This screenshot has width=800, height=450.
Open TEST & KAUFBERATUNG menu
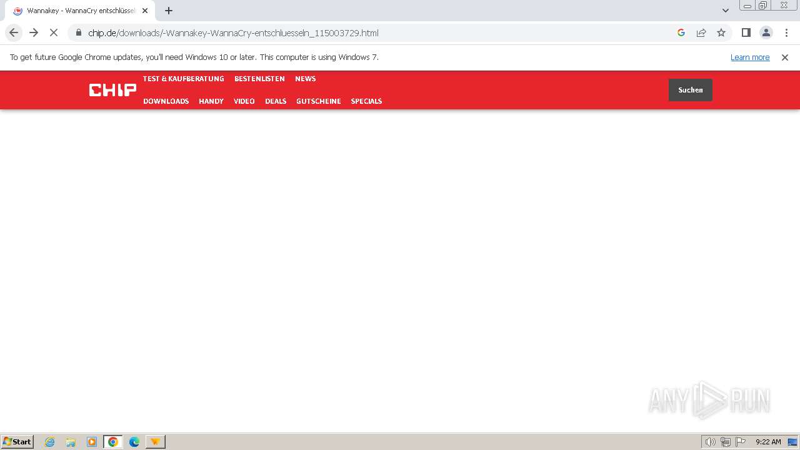[x=183, y=79]
